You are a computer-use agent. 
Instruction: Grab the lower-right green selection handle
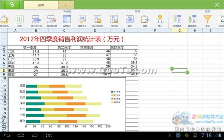coord(187,72)
